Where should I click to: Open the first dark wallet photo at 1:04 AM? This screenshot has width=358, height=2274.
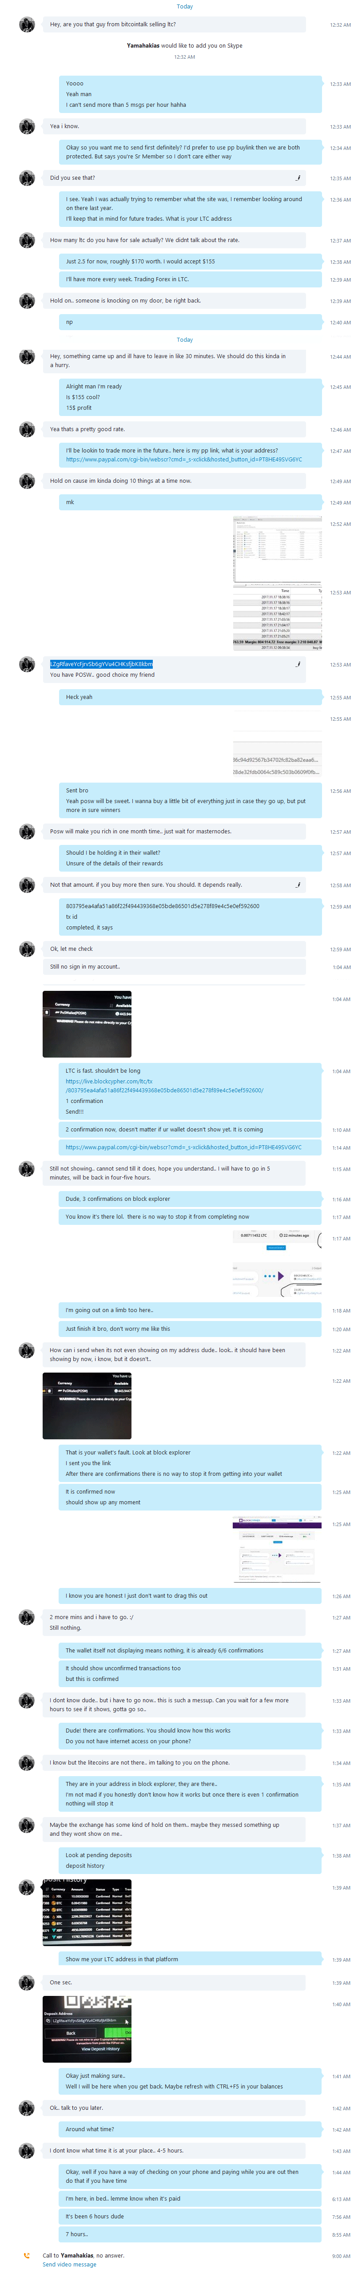(x=87, y=1024)
